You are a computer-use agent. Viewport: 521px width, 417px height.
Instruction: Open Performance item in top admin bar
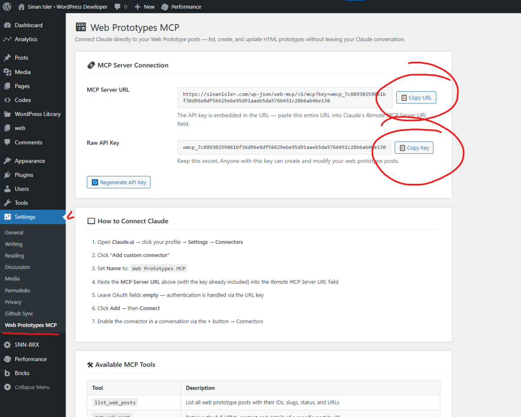click(x=181, y=7)
